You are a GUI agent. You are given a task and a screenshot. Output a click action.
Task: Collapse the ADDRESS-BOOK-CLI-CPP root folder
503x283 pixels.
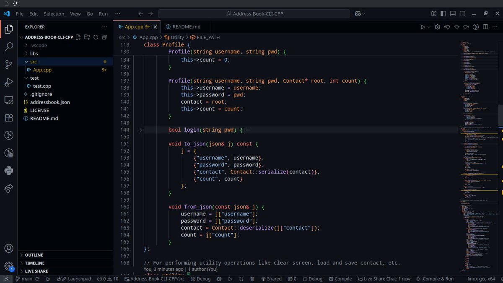pyautogui.click(x=49, y=37)
